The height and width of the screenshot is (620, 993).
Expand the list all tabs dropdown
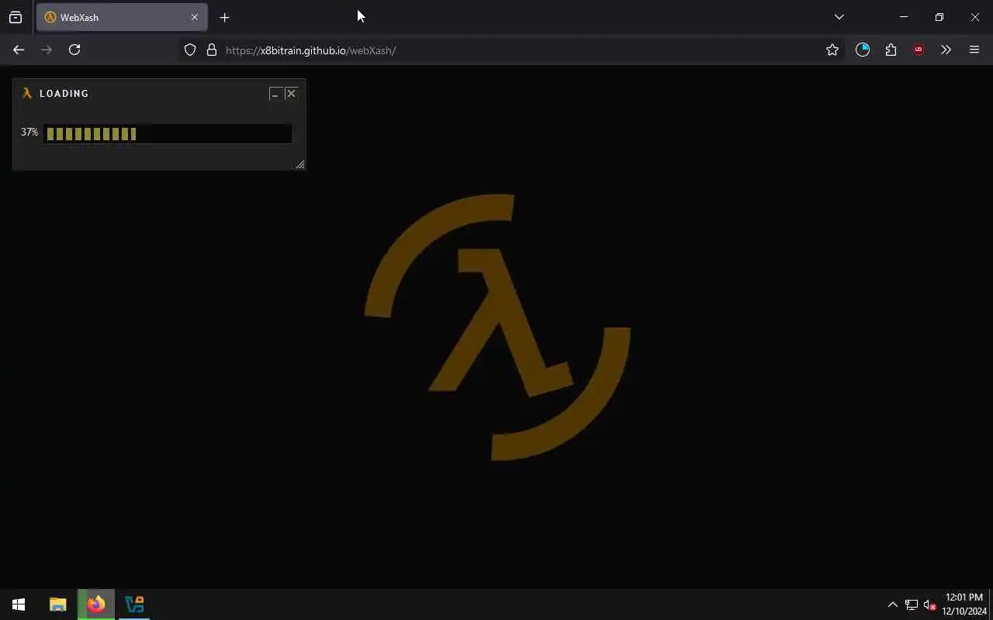pos(839,17)
